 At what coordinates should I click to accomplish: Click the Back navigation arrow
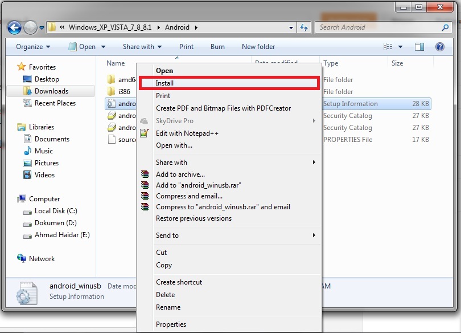point(14,28)
